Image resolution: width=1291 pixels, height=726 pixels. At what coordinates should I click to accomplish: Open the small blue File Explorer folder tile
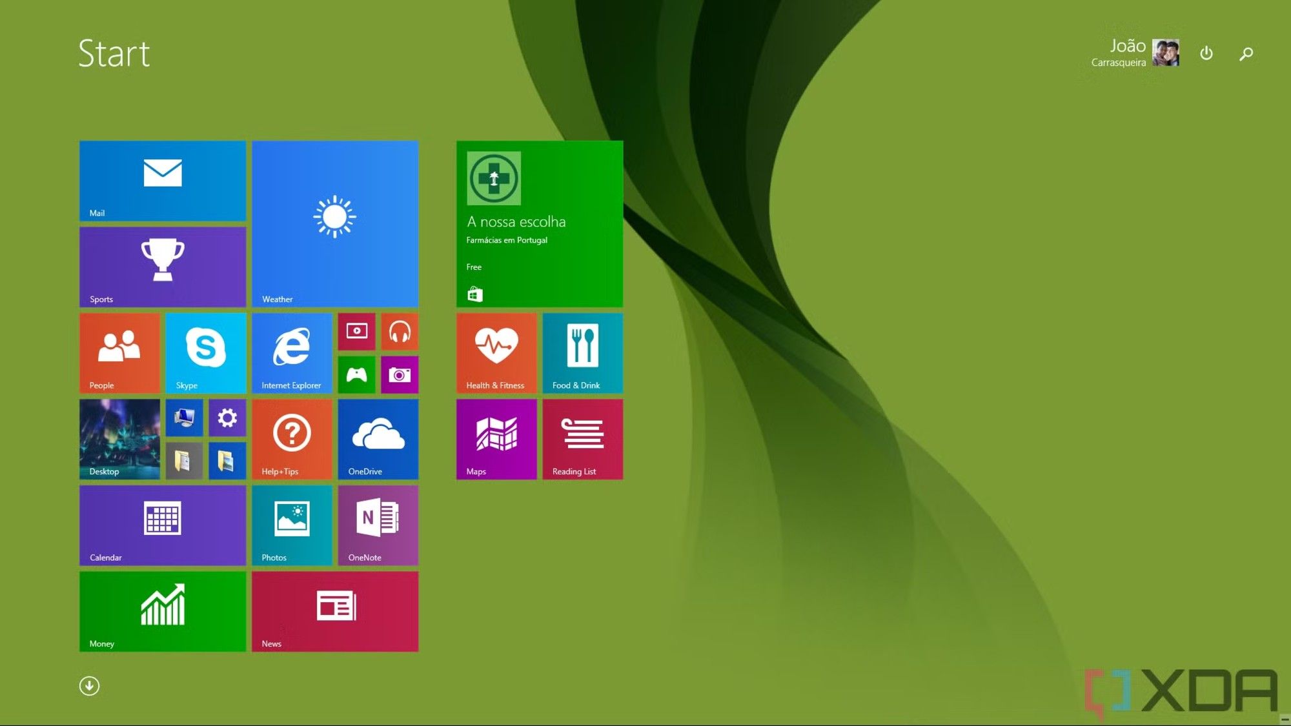227,461
